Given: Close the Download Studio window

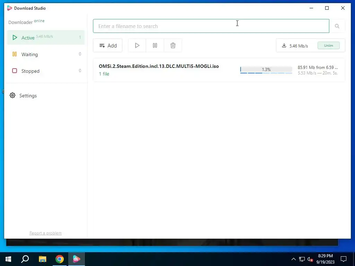Looking at the screenshot, I should coord(343,8).
